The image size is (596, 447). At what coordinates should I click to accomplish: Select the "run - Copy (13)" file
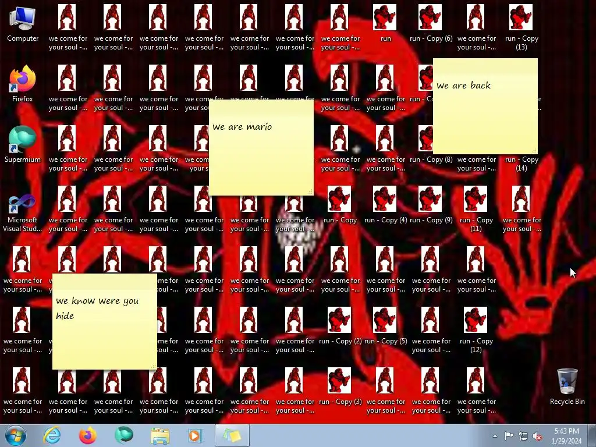tap(521, 28)
